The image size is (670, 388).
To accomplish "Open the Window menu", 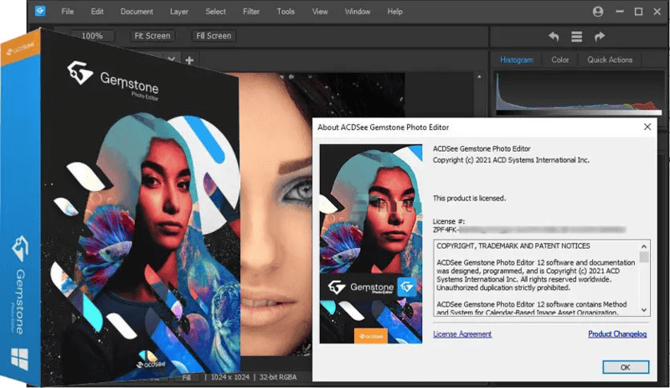I will click(358, 12).
